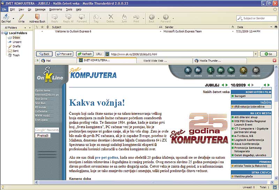Image resolution: width=279 pixels, height=190 pixels.
Task: Click the Pretraži search button
Action: click(43, 136)
